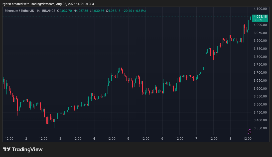Viewport: 272px width, 157px height.
Task: Click date label 6 on time axis
Action: 162,139
